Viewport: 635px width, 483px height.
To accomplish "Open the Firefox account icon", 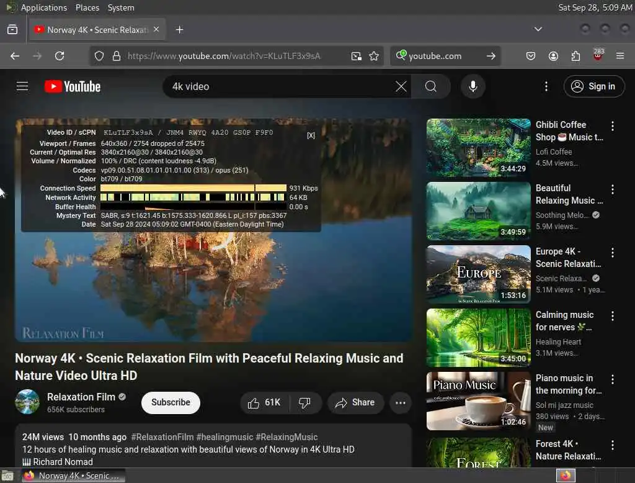I will [x=553, y=56].
